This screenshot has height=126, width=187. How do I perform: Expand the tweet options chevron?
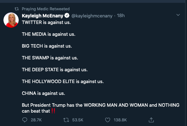[x=178, y=15]
